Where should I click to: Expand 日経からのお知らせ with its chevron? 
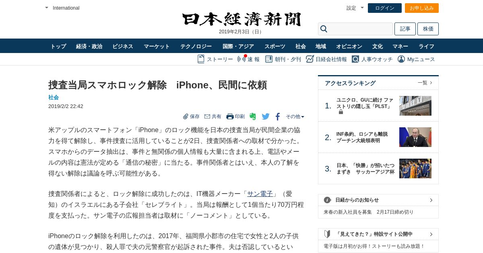pos(431,200)
